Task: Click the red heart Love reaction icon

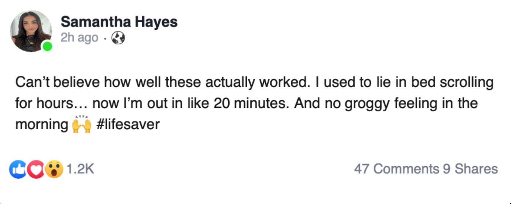Action: pos(36,170)
